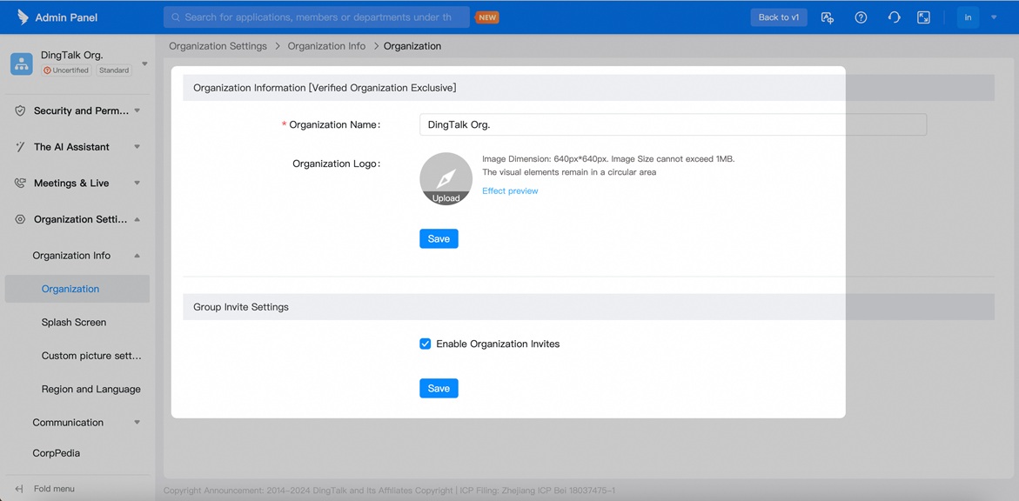Click the Copyright Announcement footer text
The image size is (1019, 501).
click(x=389, y=491)
